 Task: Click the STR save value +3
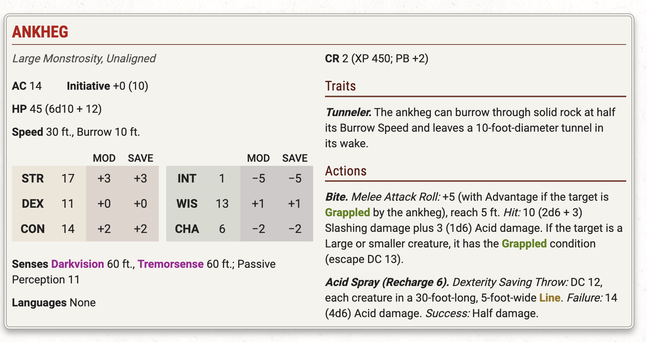pyautogui.click(x=141, y=178)
